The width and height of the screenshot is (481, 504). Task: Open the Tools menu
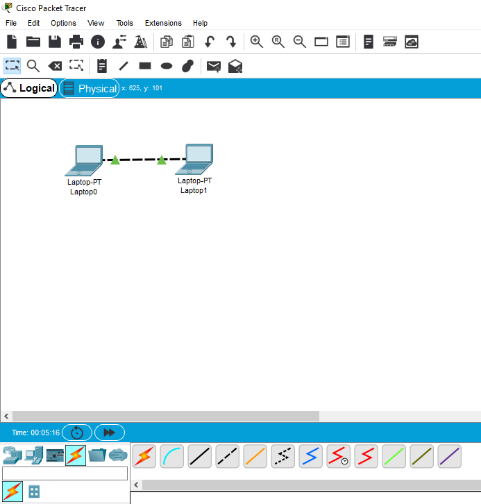click(125, 23)
